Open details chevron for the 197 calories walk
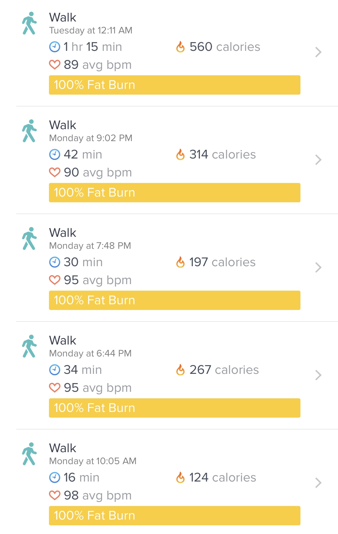 click(x=318, y=268)
